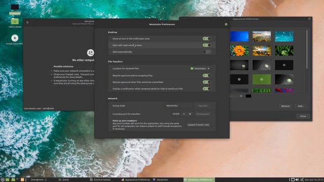Select the orange flower wallpaper thumbnail

point(239,51)
